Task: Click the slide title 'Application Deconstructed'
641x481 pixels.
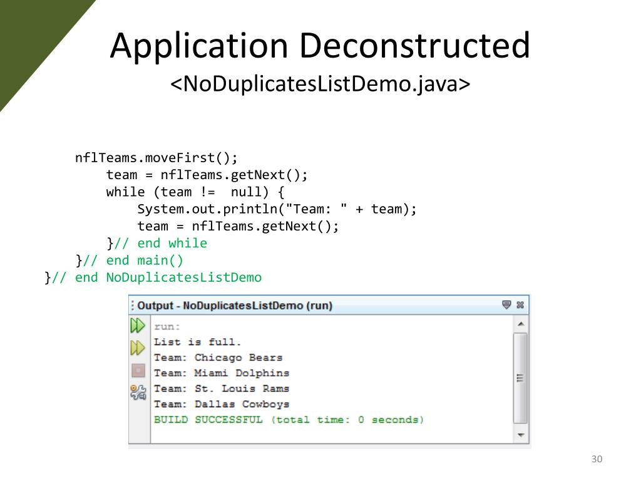Action: point(320,46)
